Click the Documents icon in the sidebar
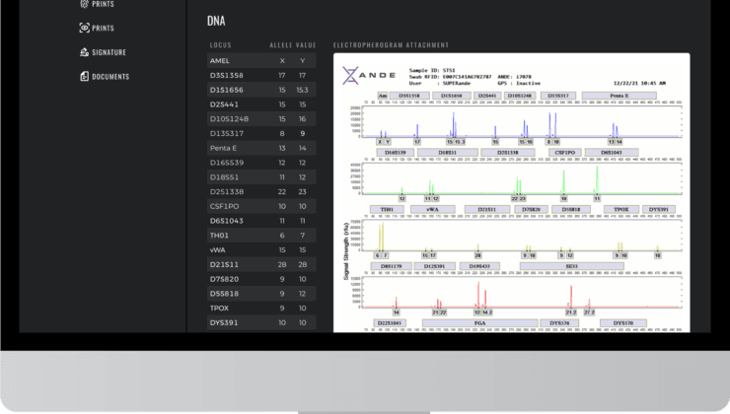 tap(83, 77)
